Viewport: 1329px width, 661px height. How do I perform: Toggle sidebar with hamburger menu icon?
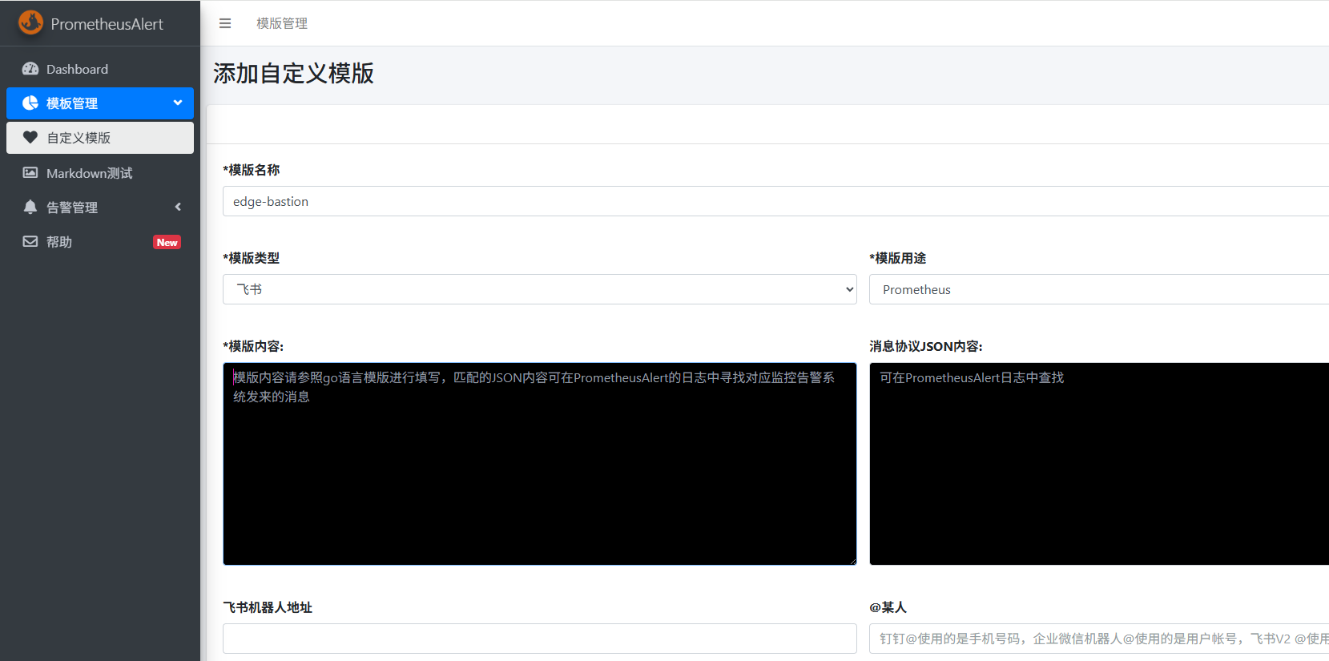[x=225, y=23]
